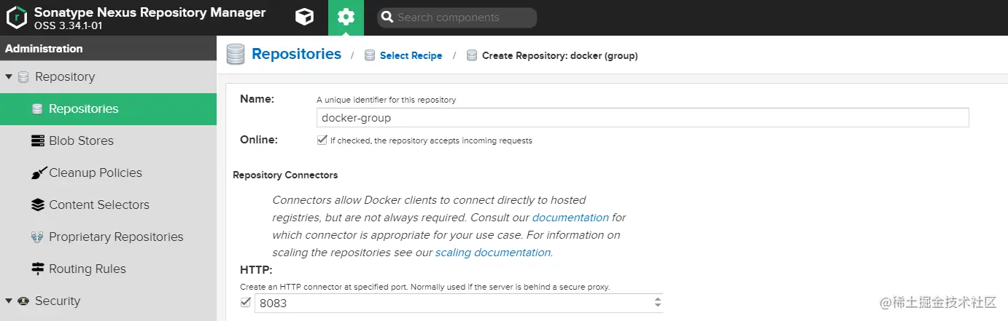
Task: Open the scaling documentation link
Action: pos(493,253)
